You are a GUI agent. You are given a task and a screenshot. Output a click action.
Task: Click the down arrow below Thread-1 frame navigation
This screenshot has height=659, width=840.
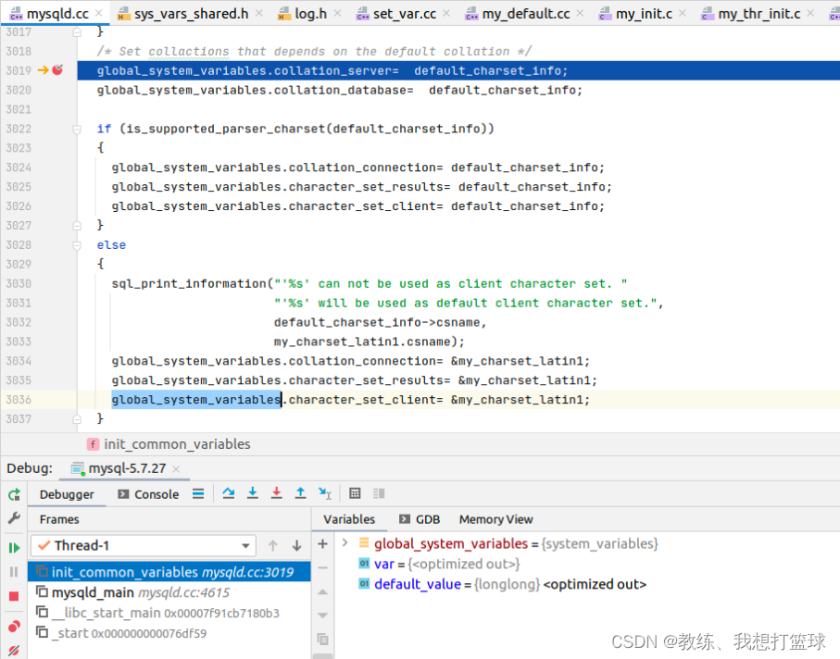(x=295, y=546)
